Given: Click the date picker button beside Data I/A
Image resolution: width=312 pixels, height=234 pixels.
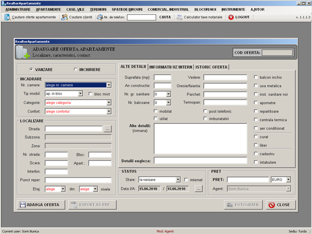Looking at the screenshot, I should coord(198,189).
